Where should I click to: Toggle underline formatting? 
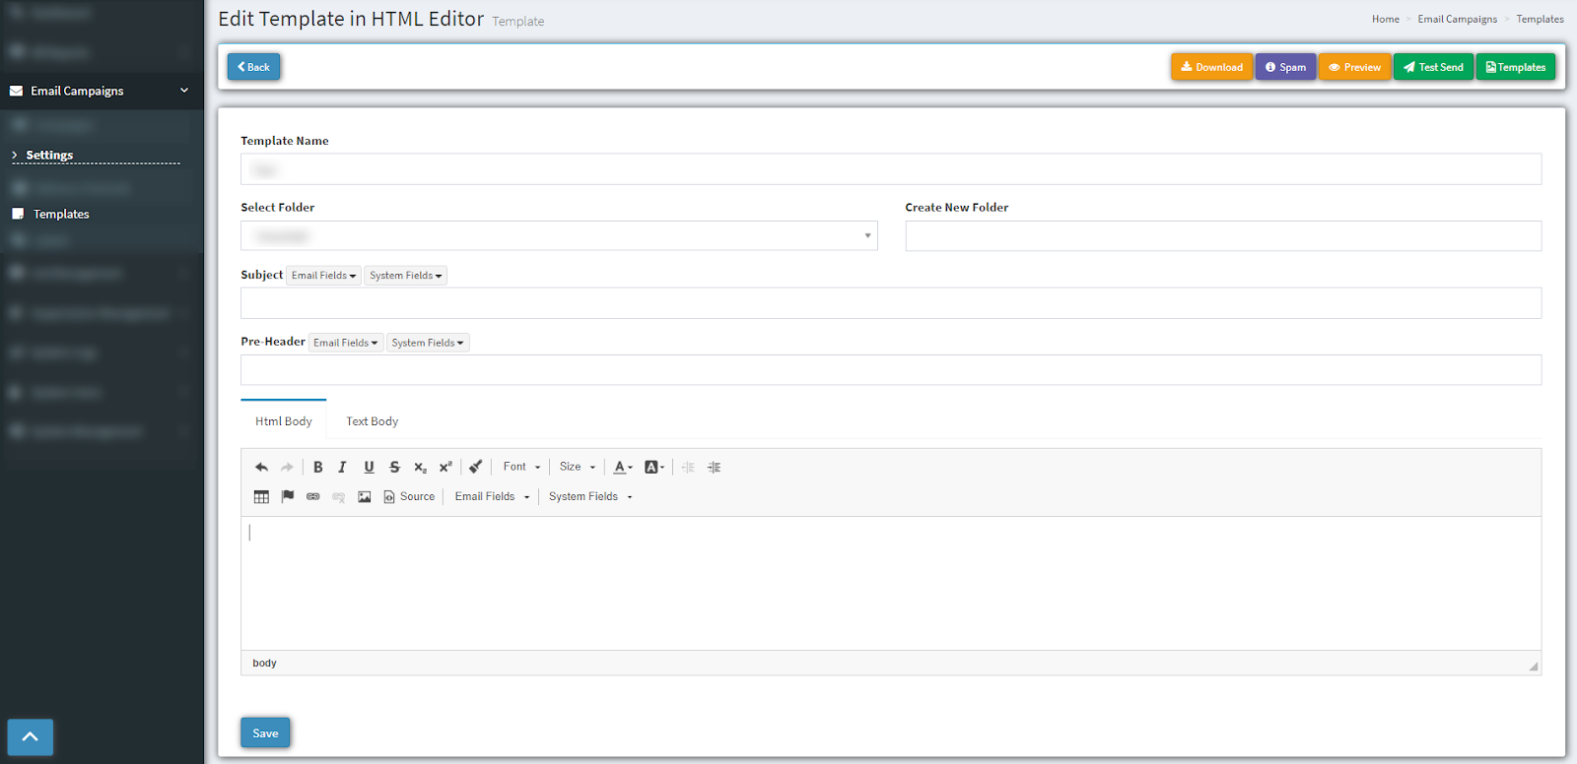369,468
